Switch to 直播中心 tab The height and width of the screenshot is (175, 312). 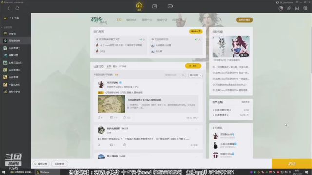[x=147, y=20]
